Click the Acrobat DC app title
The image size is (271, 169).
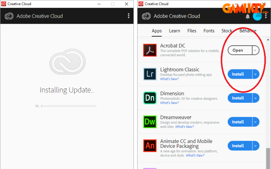coord(173,46)
